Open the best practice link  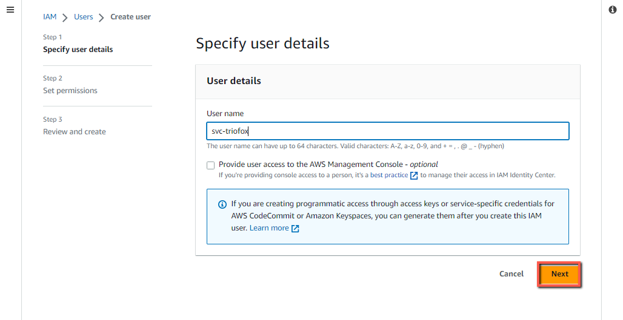[x=389, y=175]
